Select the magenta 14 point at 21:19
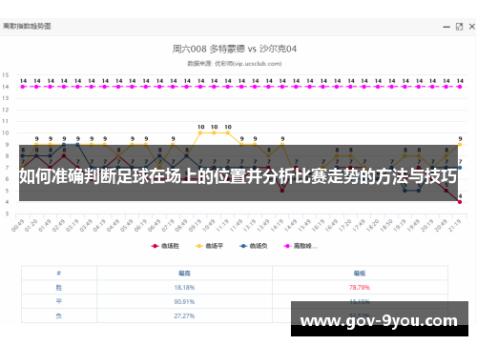 coord(460,87)
